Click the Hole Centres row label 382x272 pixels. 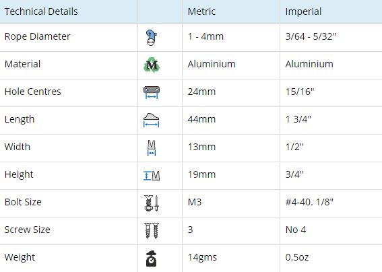click(32, 92)
